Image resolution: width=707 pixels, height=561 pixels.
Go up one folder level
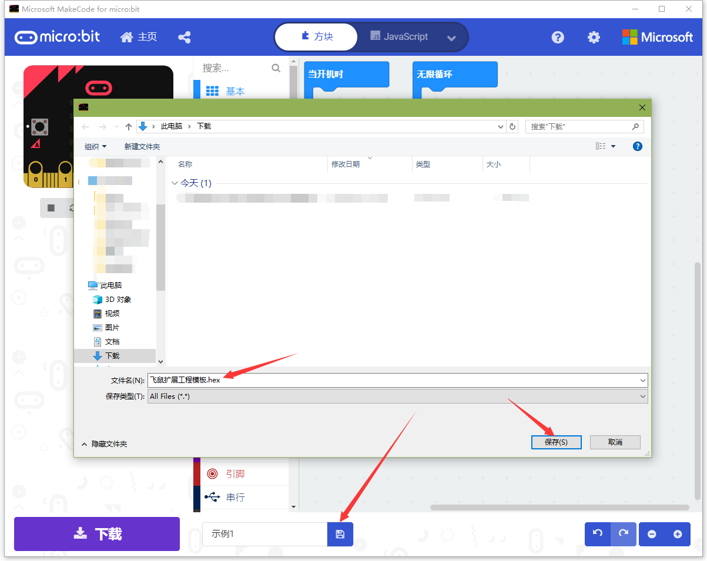click(x=129, y=126)
